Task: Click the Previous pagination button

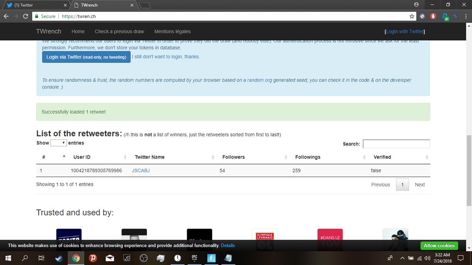Action: point(380,185)
